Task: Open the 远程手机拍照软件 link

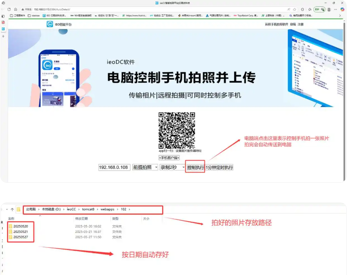Action: point(276,24)
